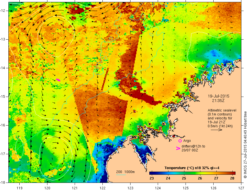Click the magenta drifters arrowhead legend symbol

[178, 148]
